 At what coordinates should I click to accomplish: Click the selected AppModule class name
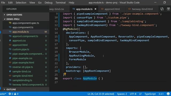pos(90,78)
